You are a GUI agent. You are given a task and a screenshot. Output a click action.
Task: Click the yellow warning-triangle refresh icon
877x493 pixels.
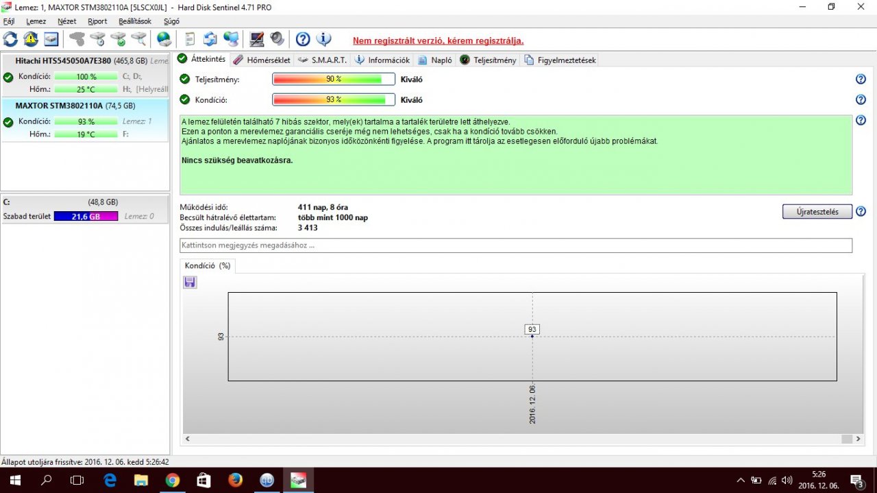[x=31, y=39]
